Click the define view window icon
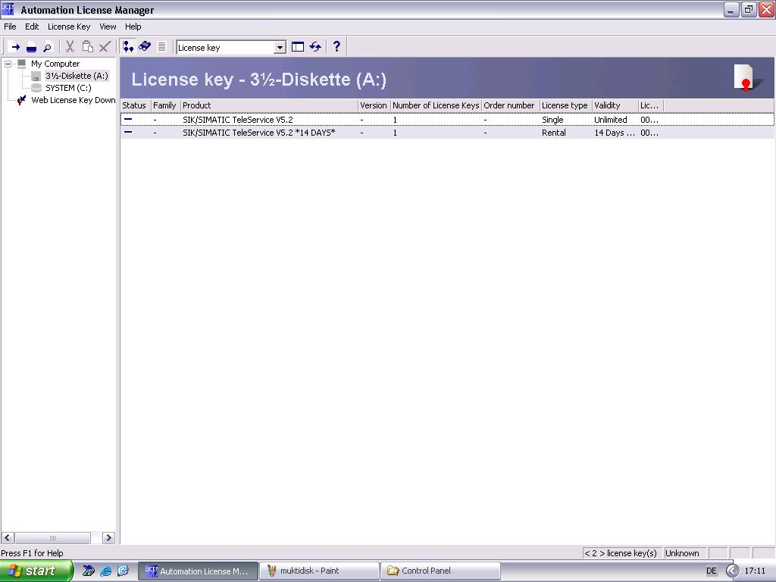This screenshot has height=582, width=776. 298,47
